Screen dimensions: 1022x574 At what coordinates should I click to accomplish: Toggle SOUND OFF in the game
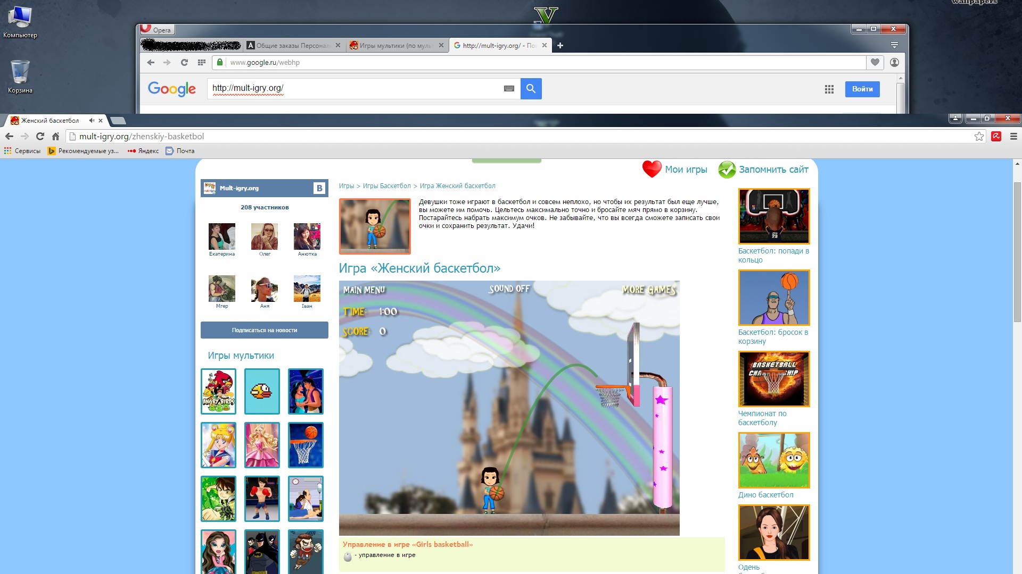509,289
